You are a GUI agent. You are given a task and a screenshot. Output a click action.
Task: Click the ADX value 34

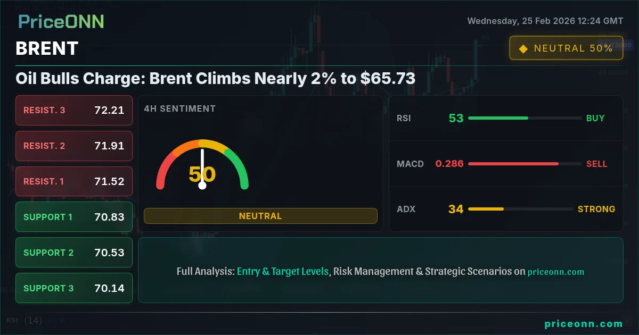click(456, 209)
